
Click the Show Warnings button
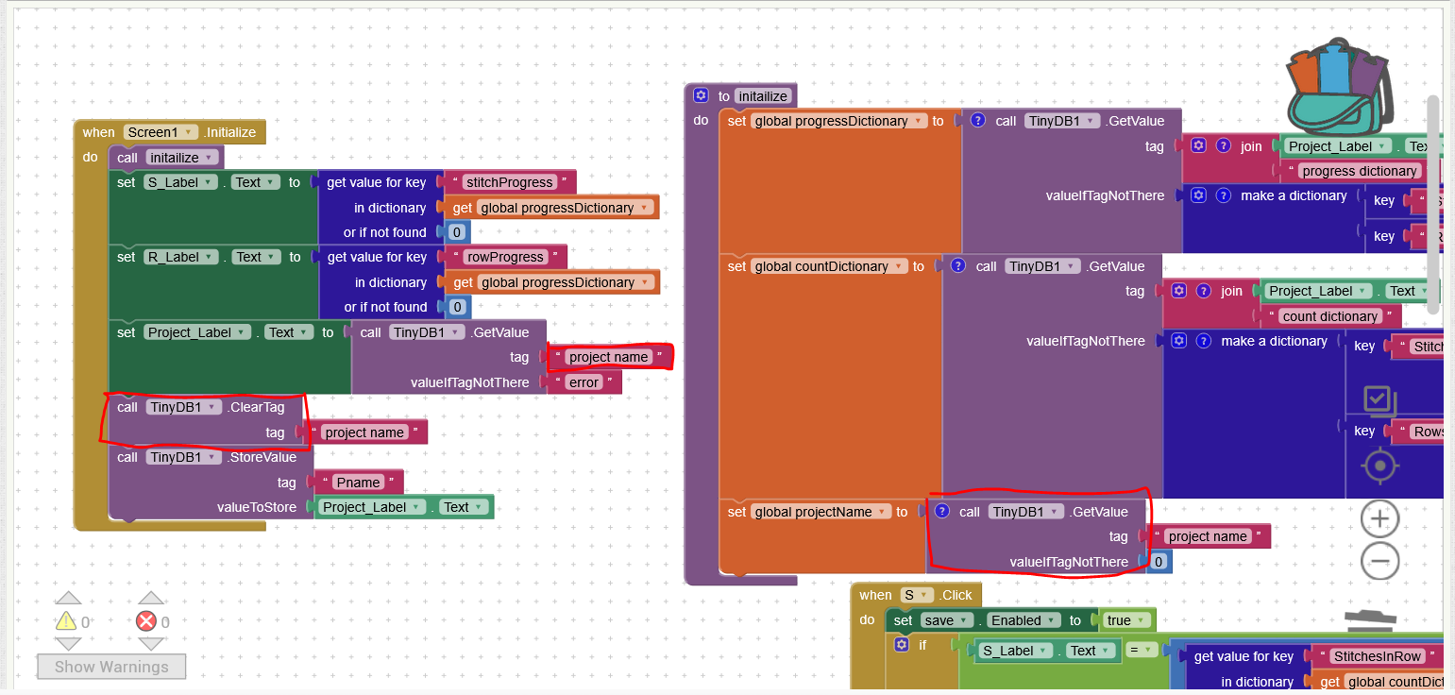111,667
